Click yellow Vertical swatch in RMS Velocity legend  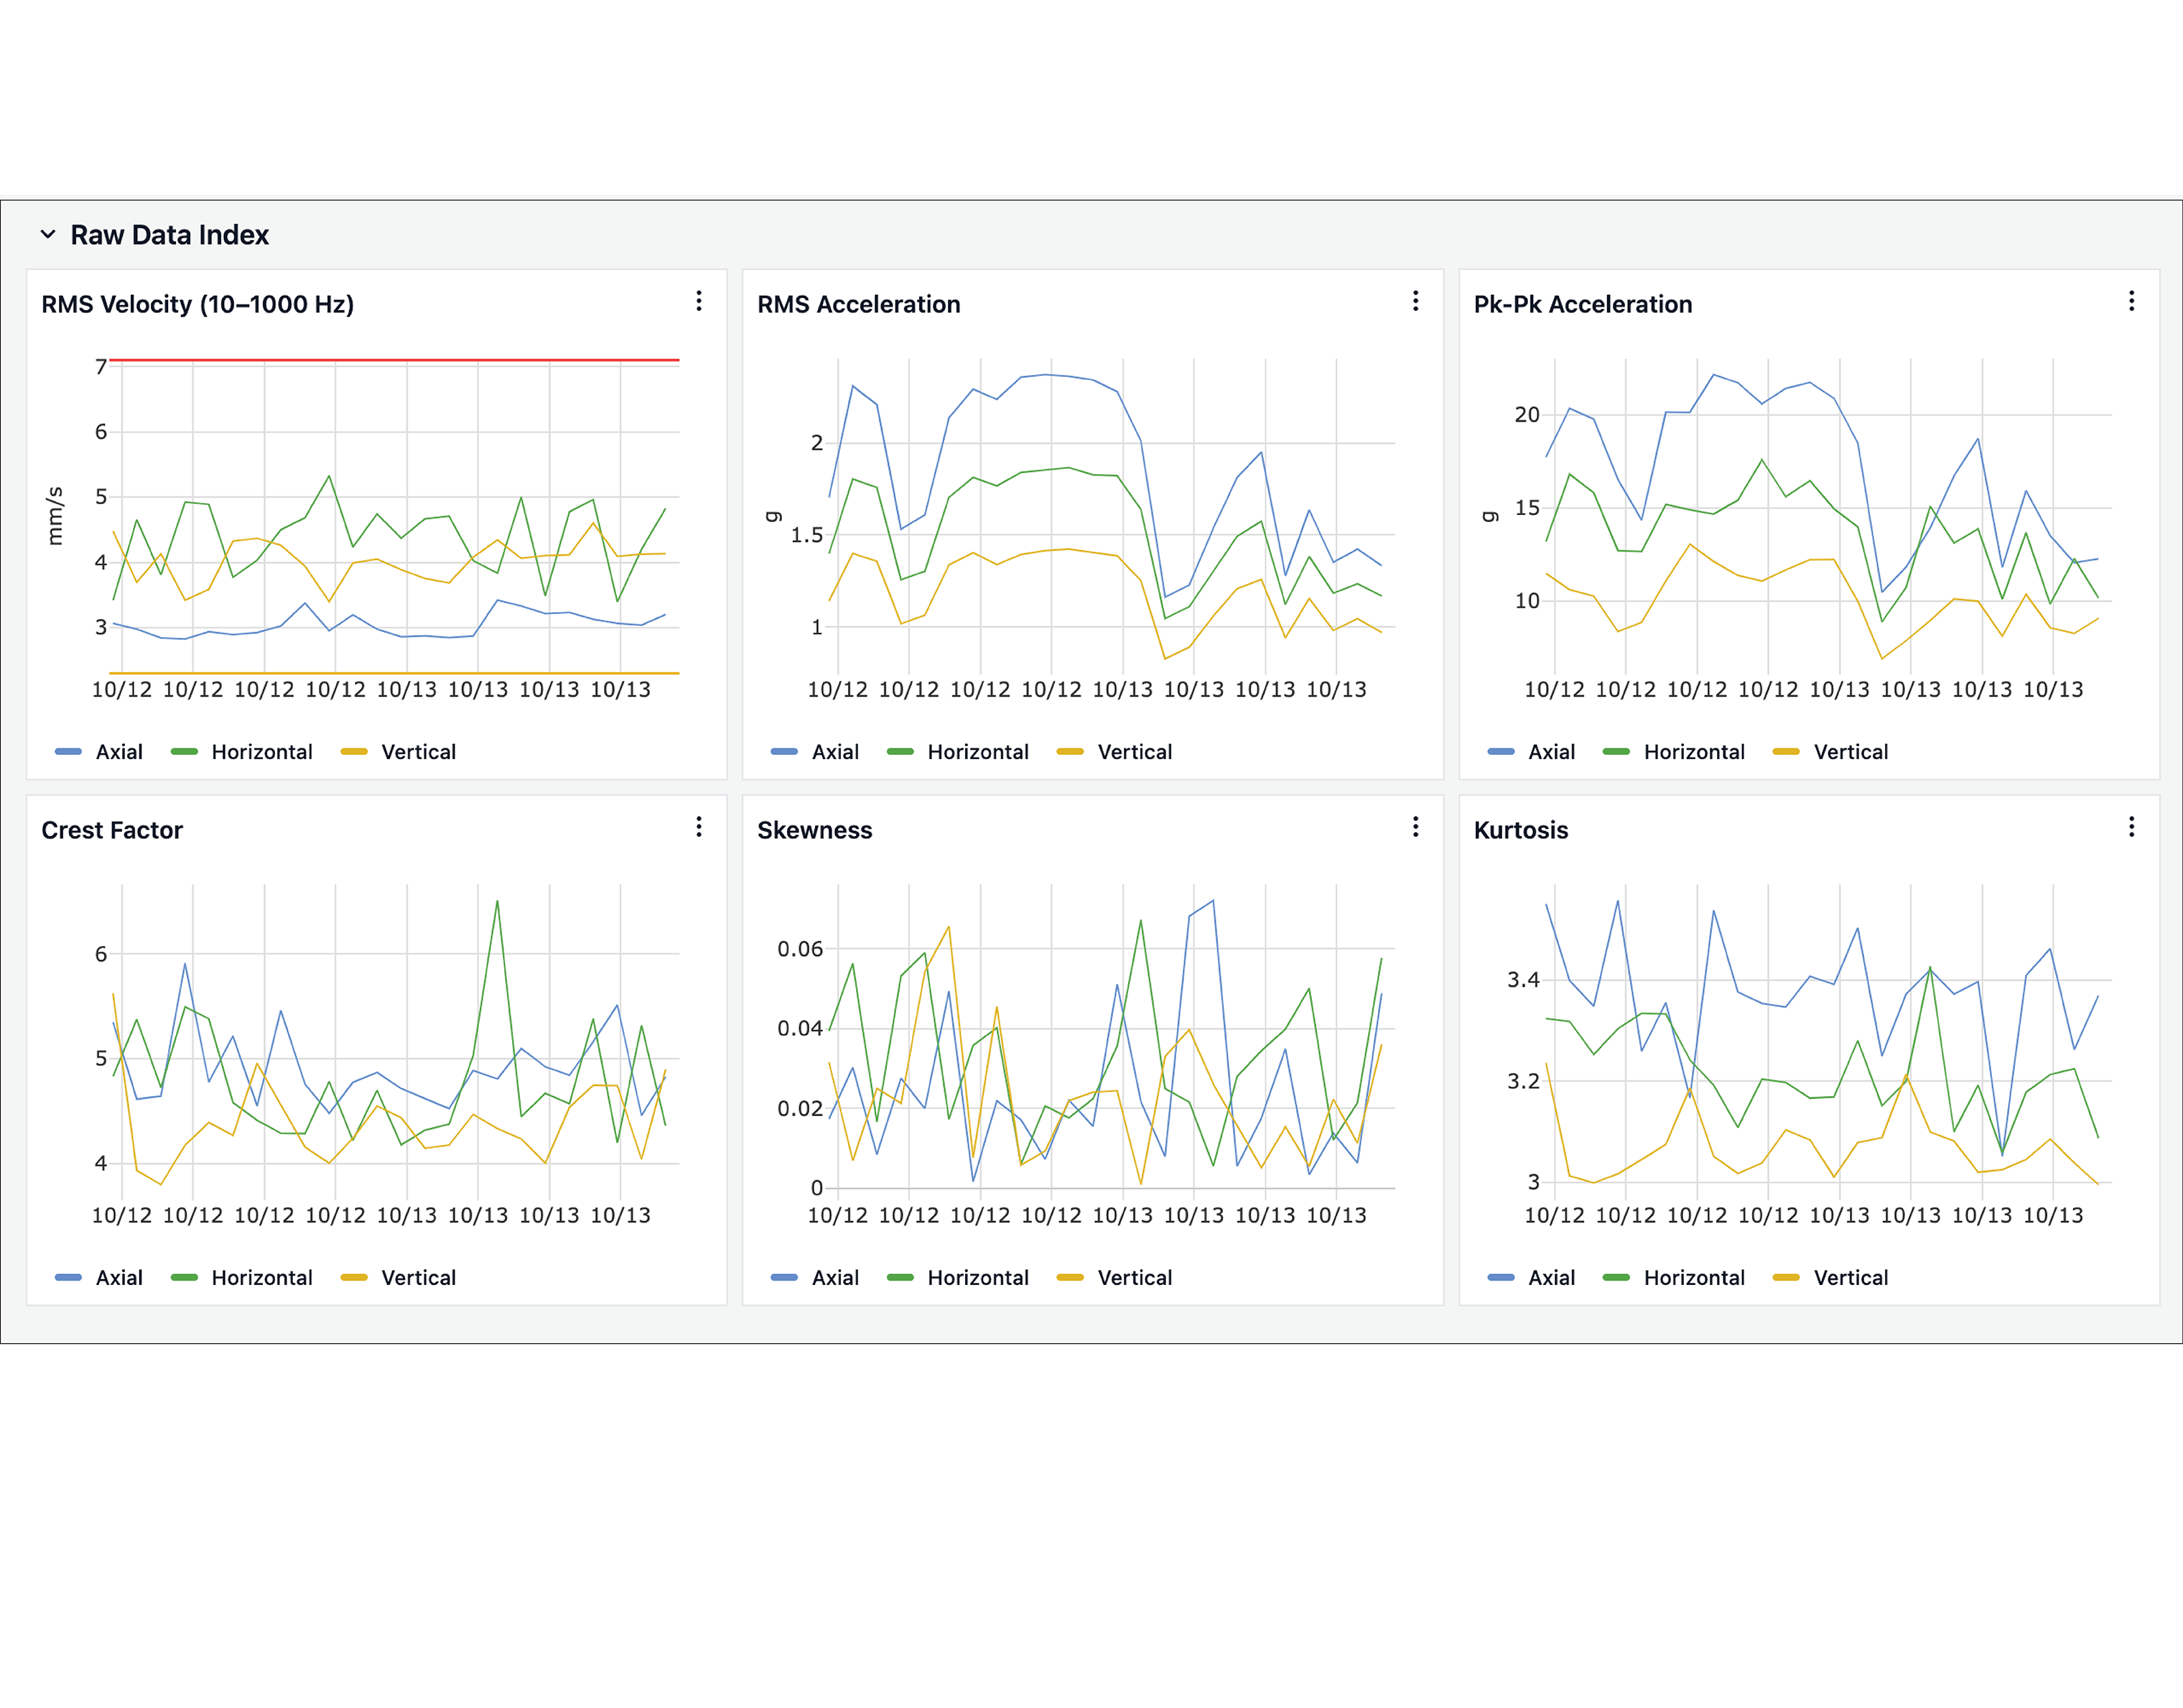(x=355, y=752)
